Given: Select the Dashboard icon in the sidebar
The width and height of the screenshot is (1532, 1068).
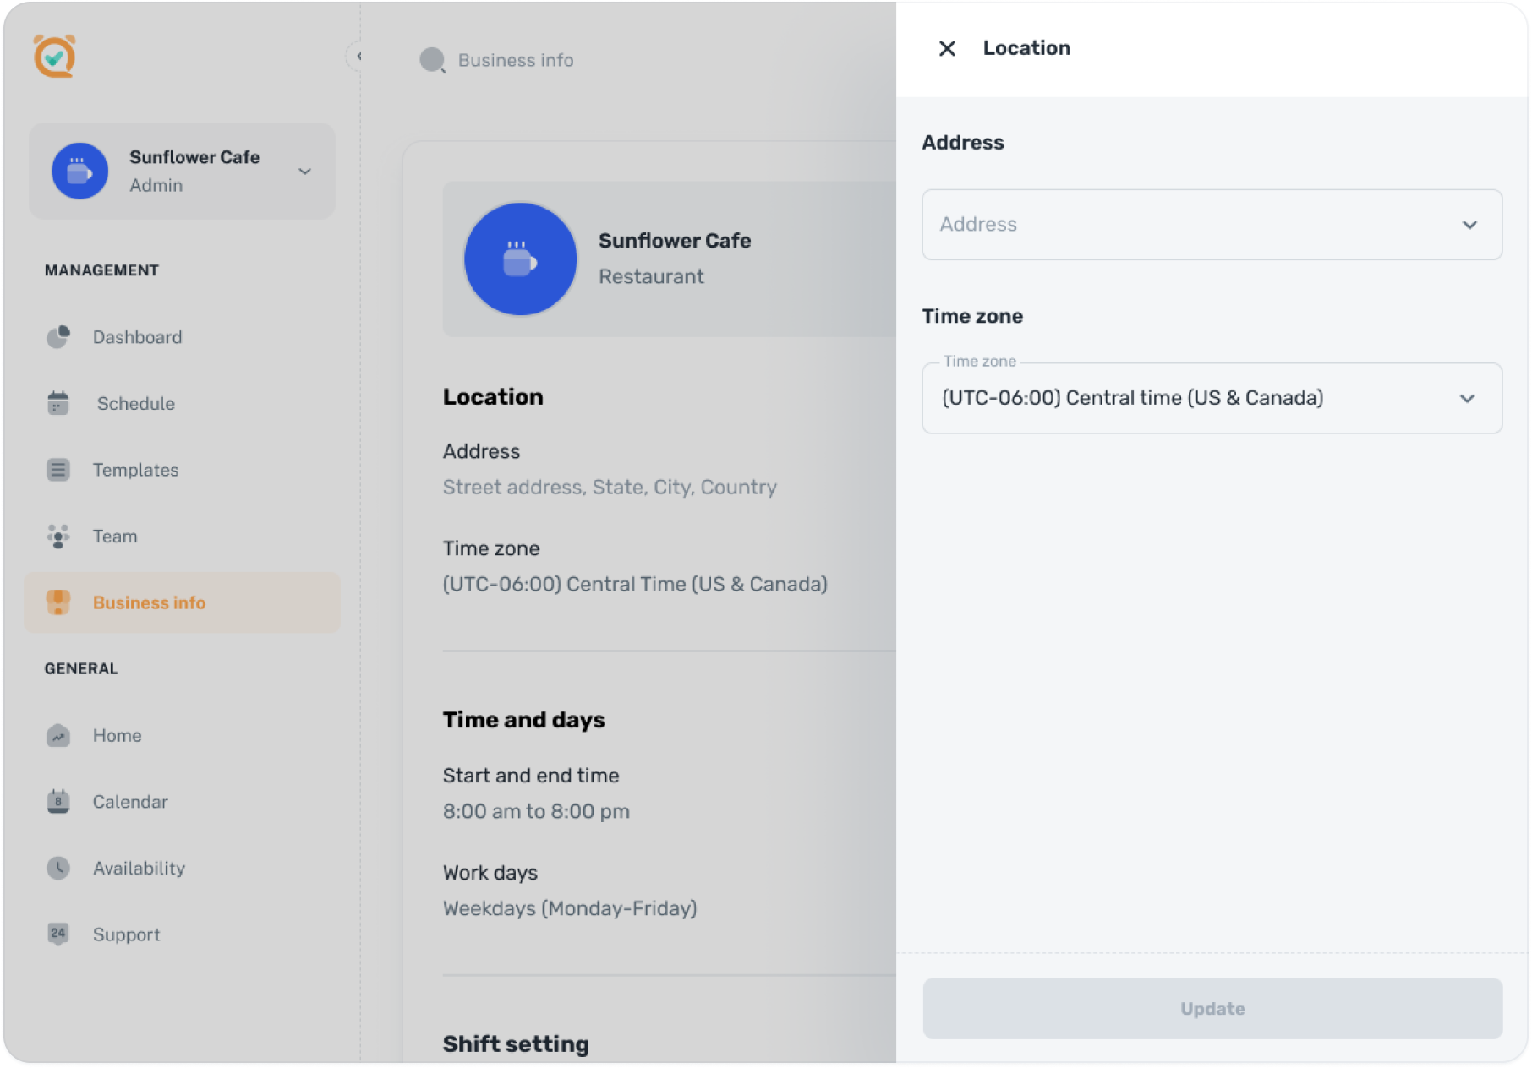Looking at the screenshot, I should point(57,336).
